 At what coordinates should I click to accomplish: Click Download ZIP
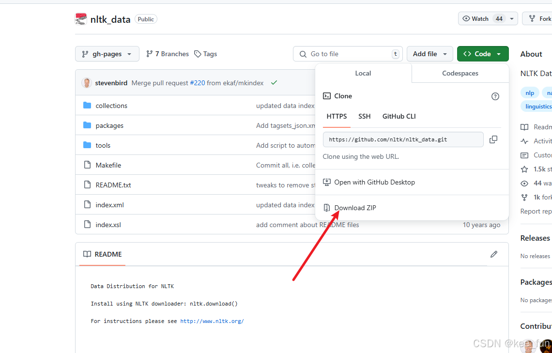point(355,208)
